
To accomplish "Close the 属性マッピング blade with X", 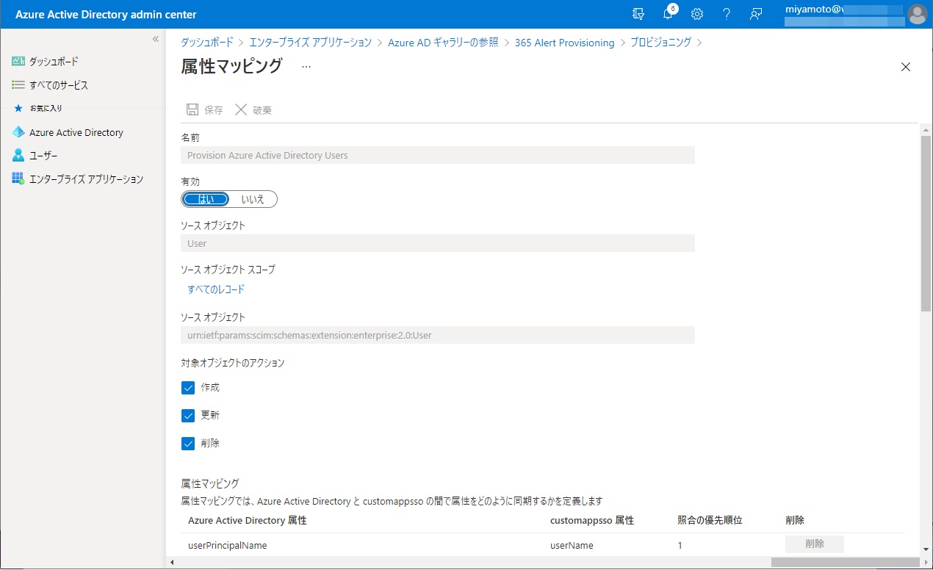I will click(x=905, y=67).
